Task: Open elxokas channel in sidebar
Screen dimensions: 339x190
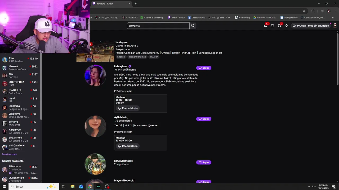Action: tap(20, 68)
